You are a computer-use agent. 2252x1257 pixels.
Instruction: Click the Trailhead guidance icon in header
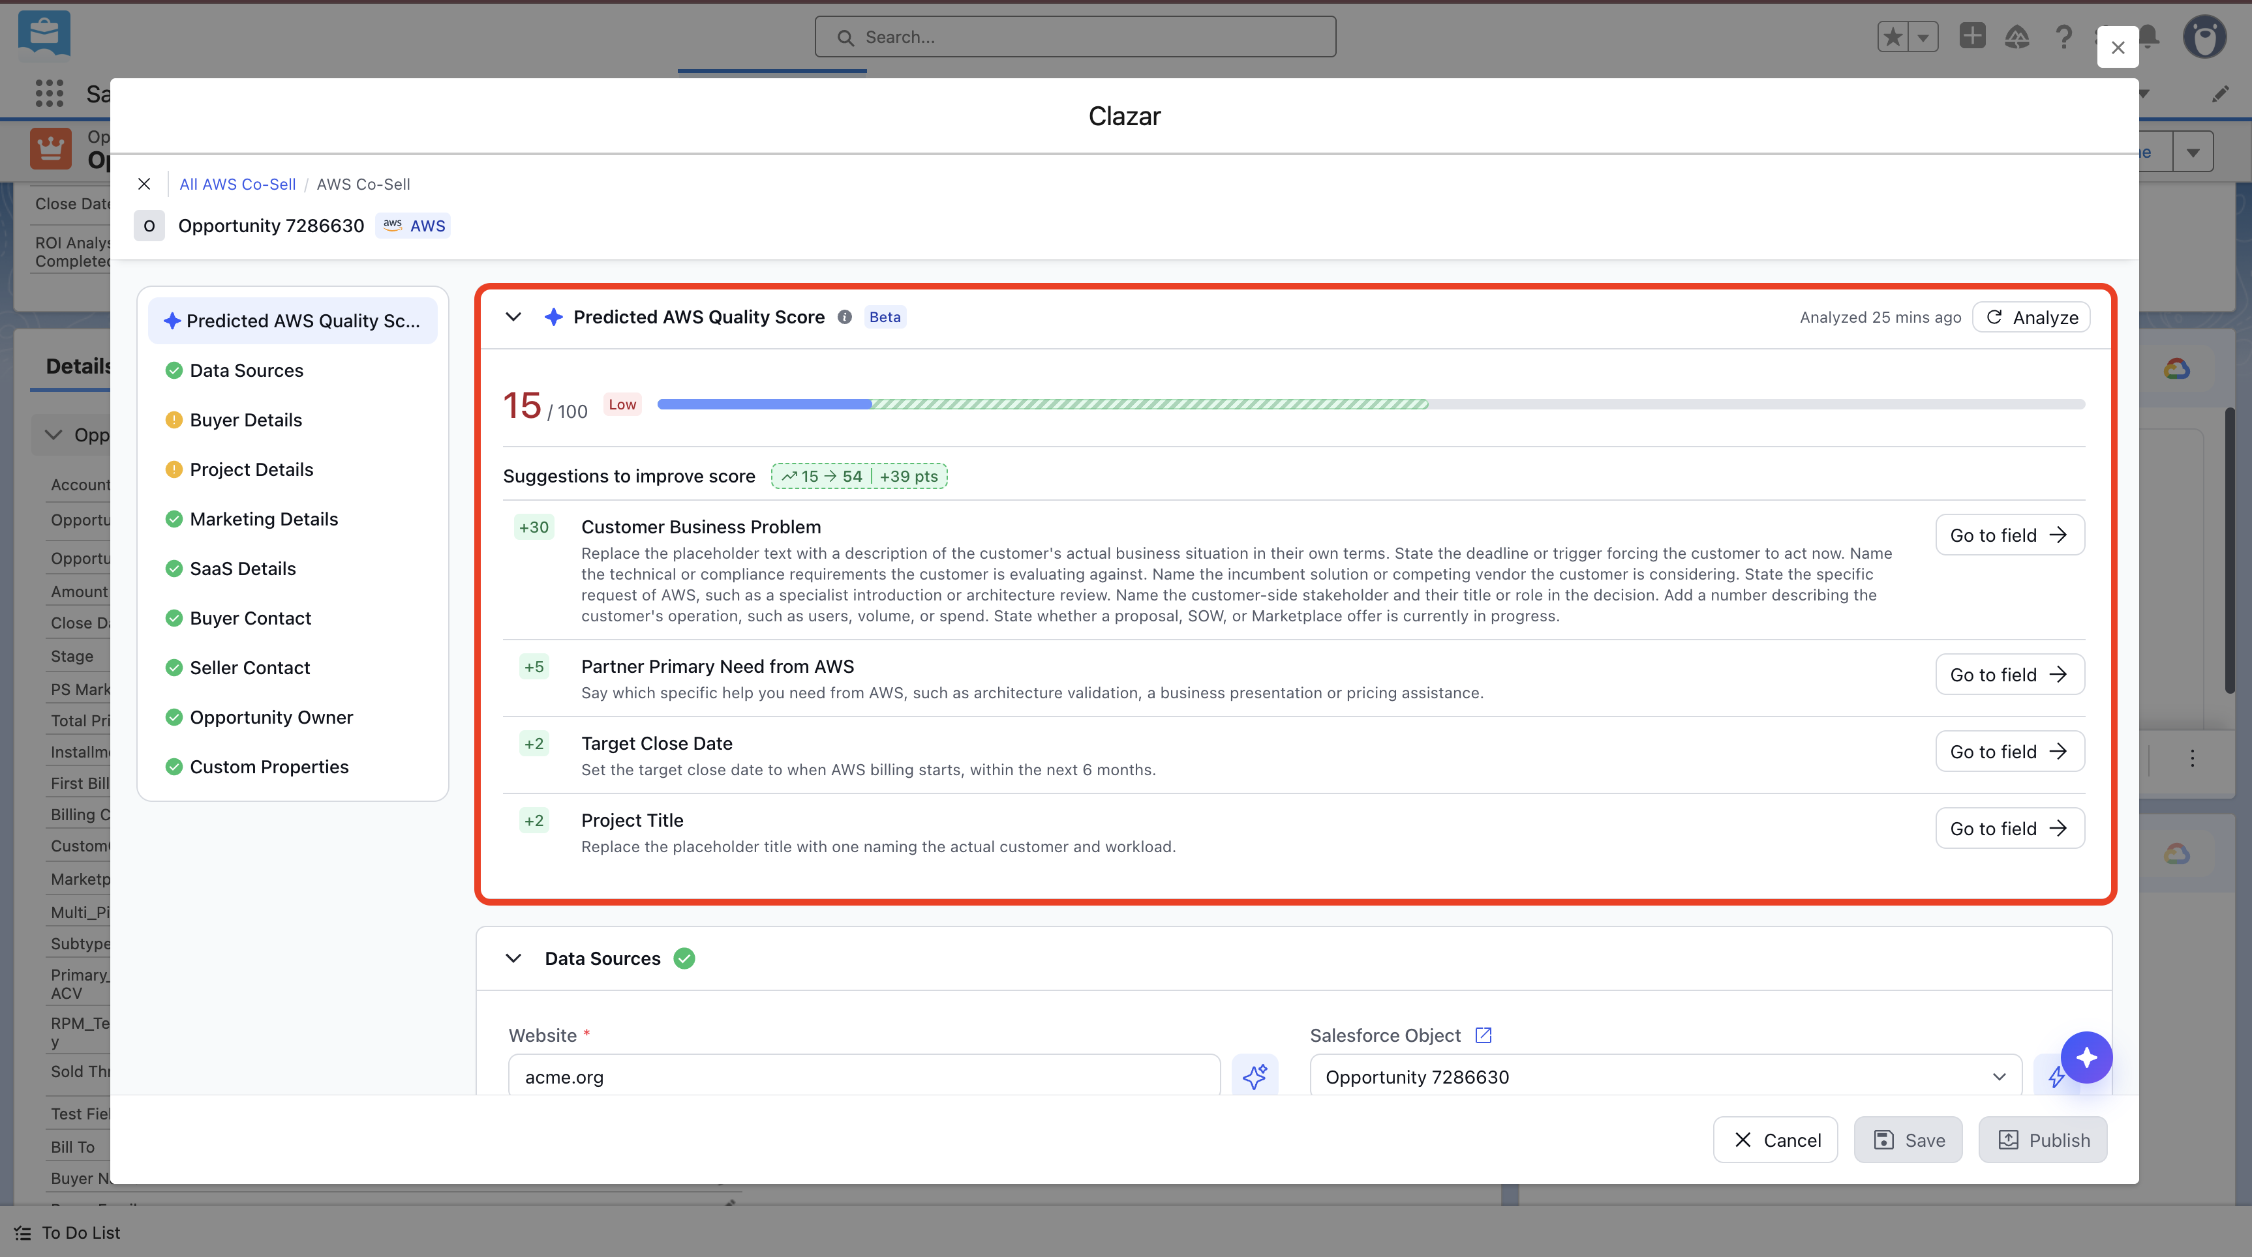[x=2017, y=37]
